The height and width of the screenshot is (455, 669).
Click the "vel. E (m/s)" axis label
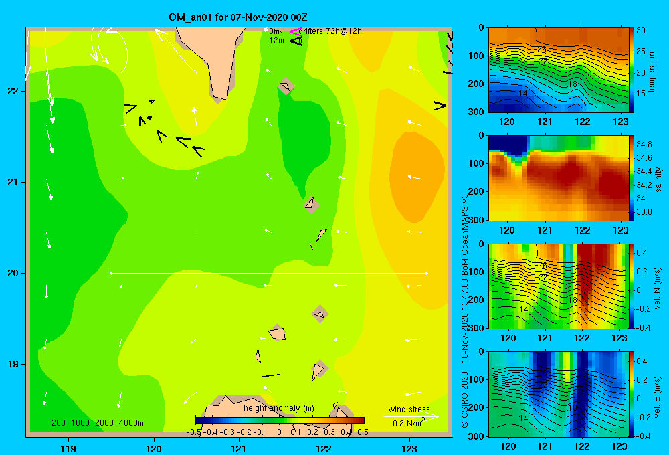pyautogui.click(x=658, y=396)
